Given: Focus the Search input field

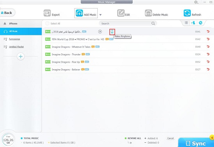Looking at the screenshot, I should 126,23.
